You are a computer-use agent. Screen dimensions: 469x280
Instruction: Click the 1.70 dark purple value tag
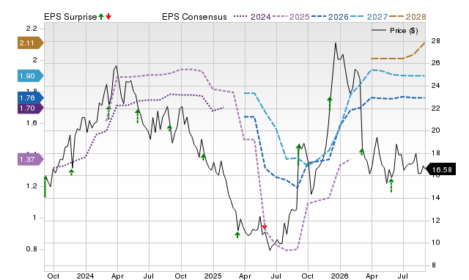tap(31, 108)
